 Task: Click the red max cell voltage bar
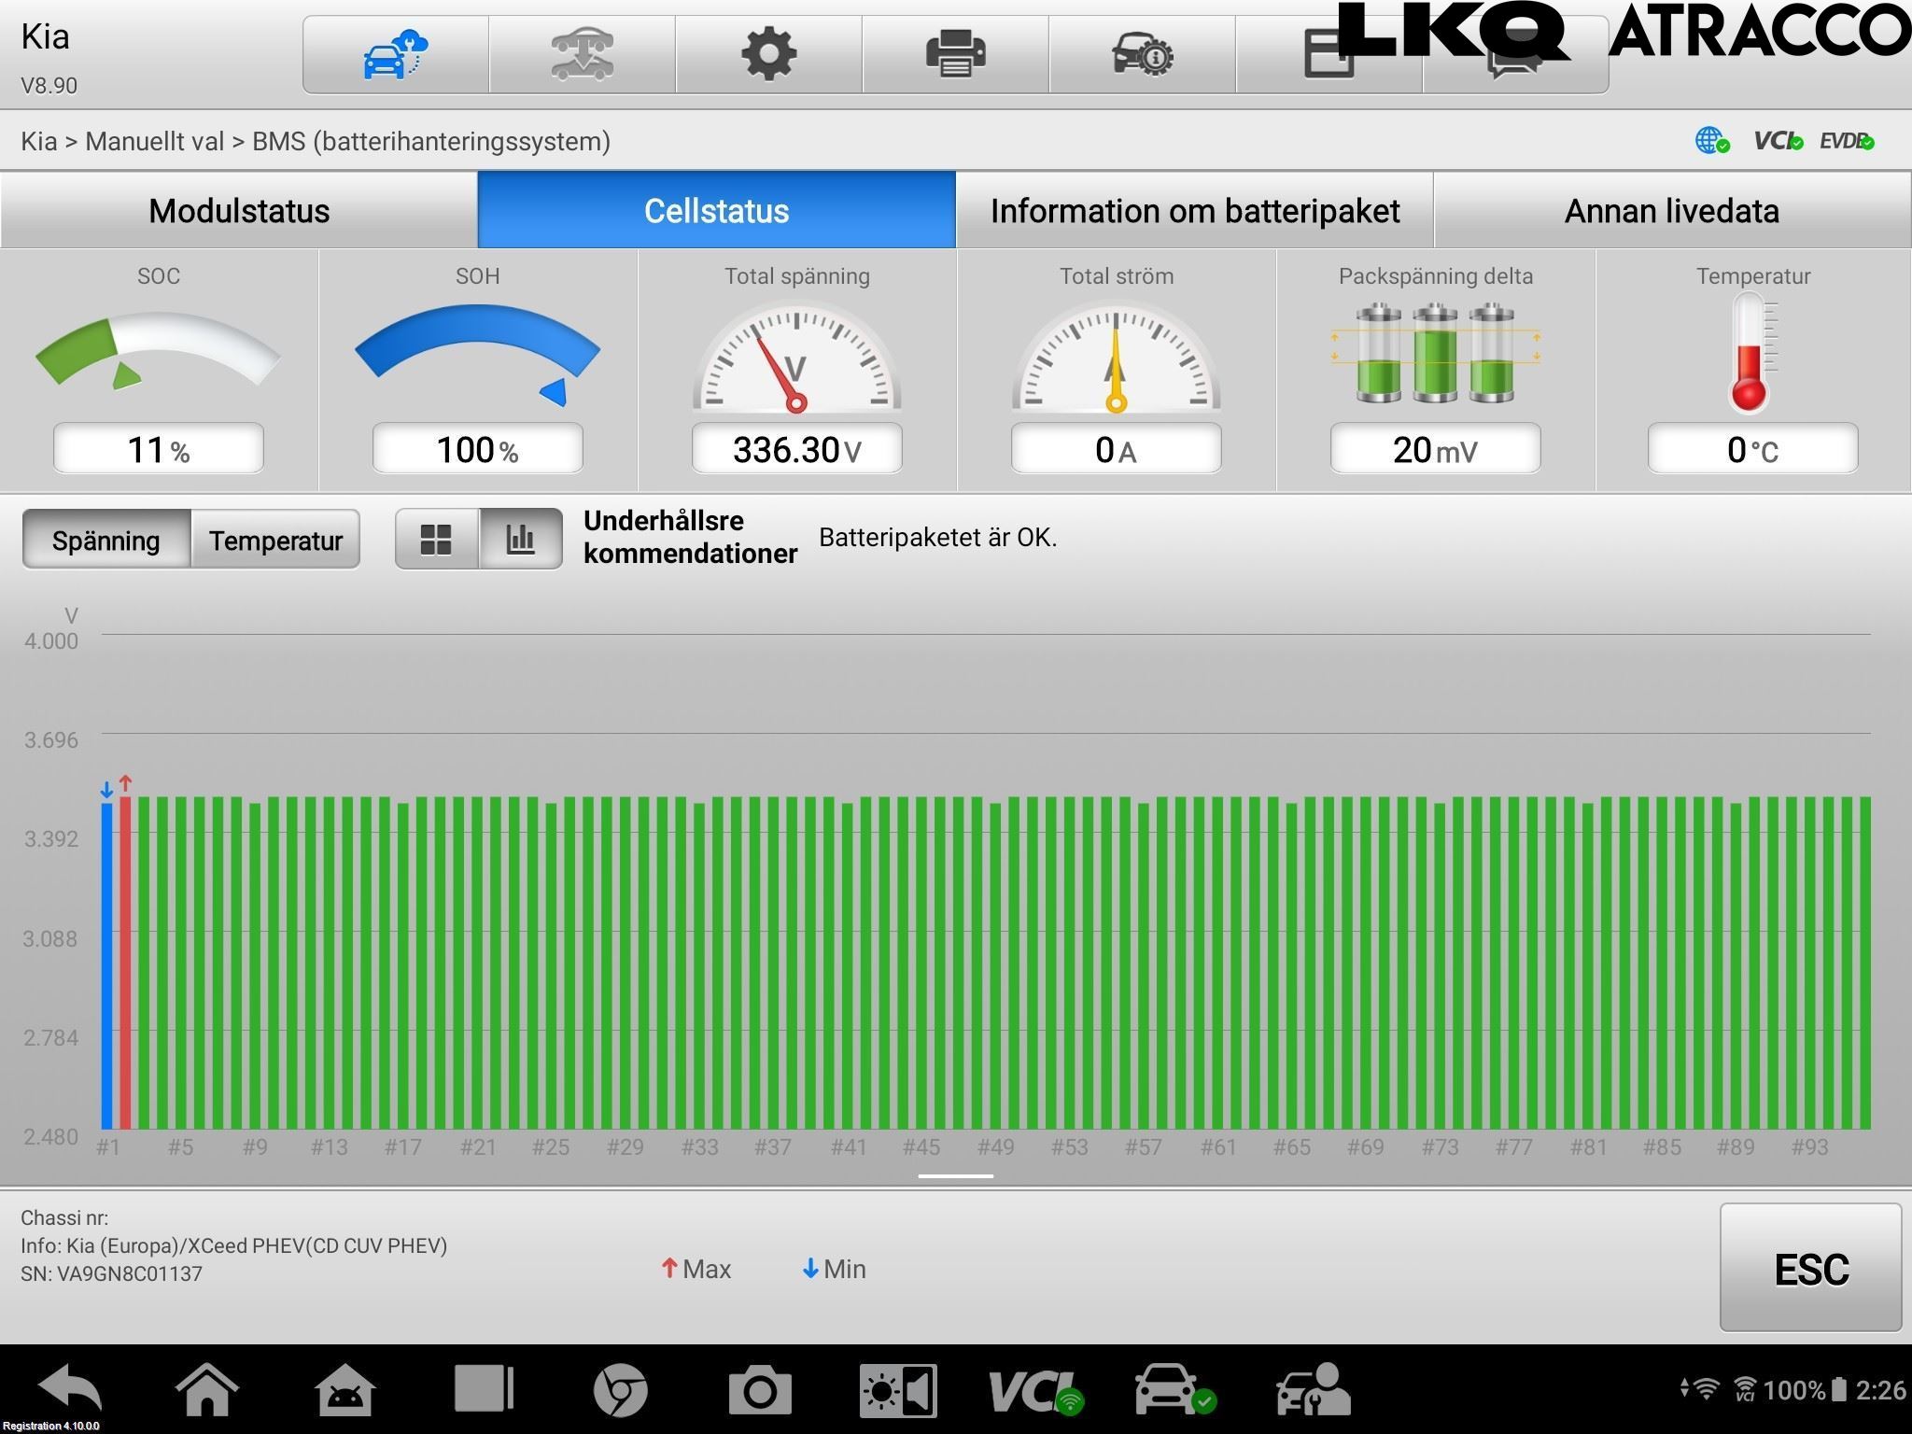coord(125,962)
